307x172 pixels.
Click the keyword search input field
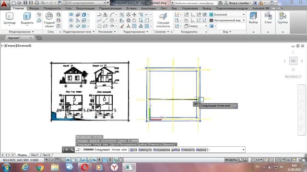pos(195,3)
